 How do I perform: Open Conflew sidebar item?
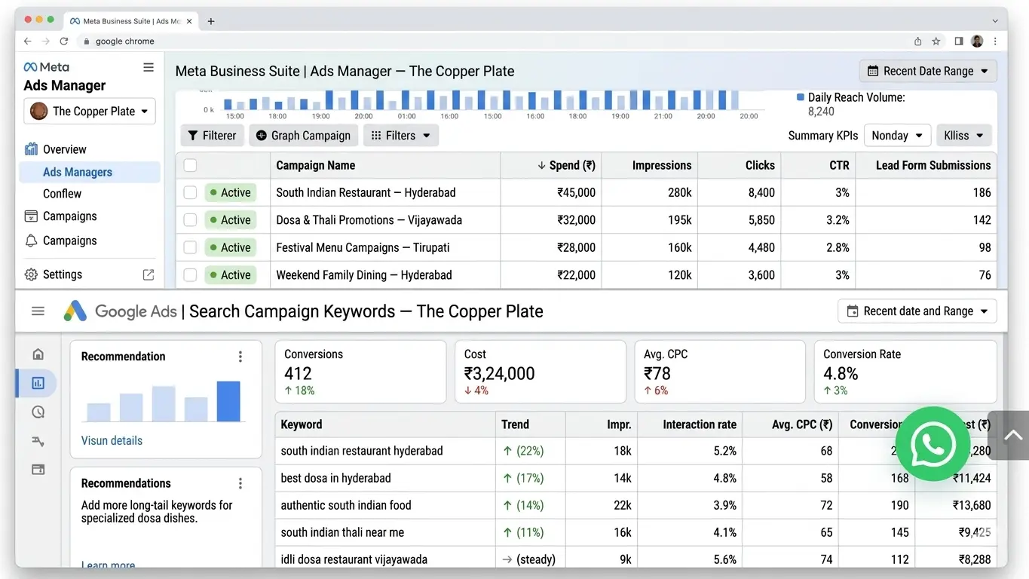(62, 194)
